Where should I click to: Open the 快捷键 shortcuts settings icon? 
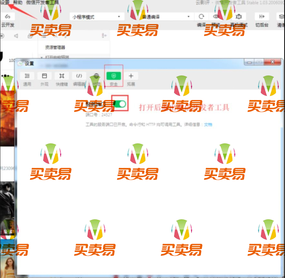click(x=62, y=76)
